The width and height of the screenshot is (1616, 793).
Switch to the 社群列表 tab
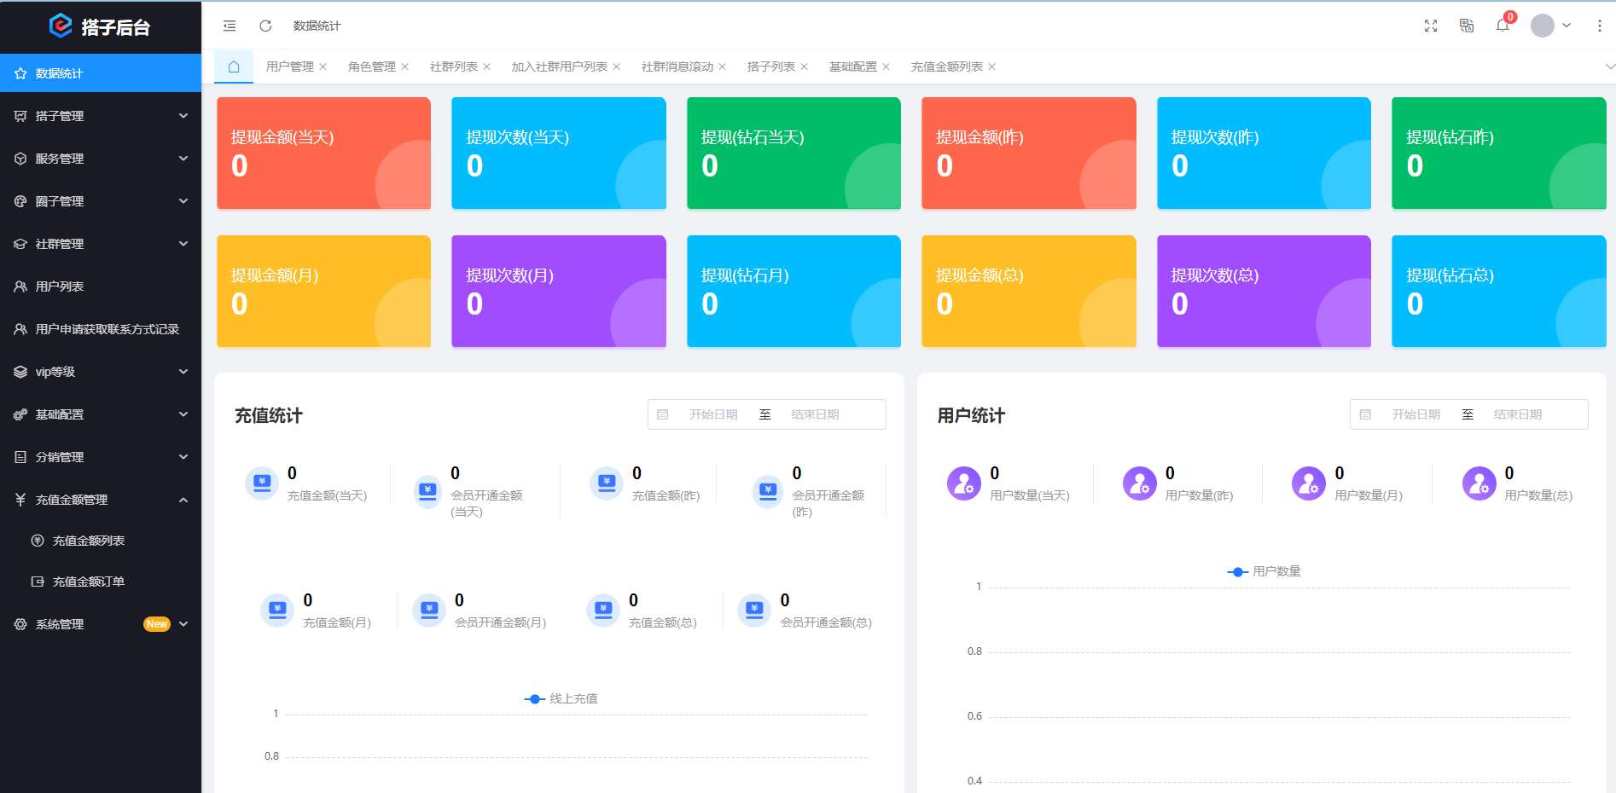pos(453,67)
